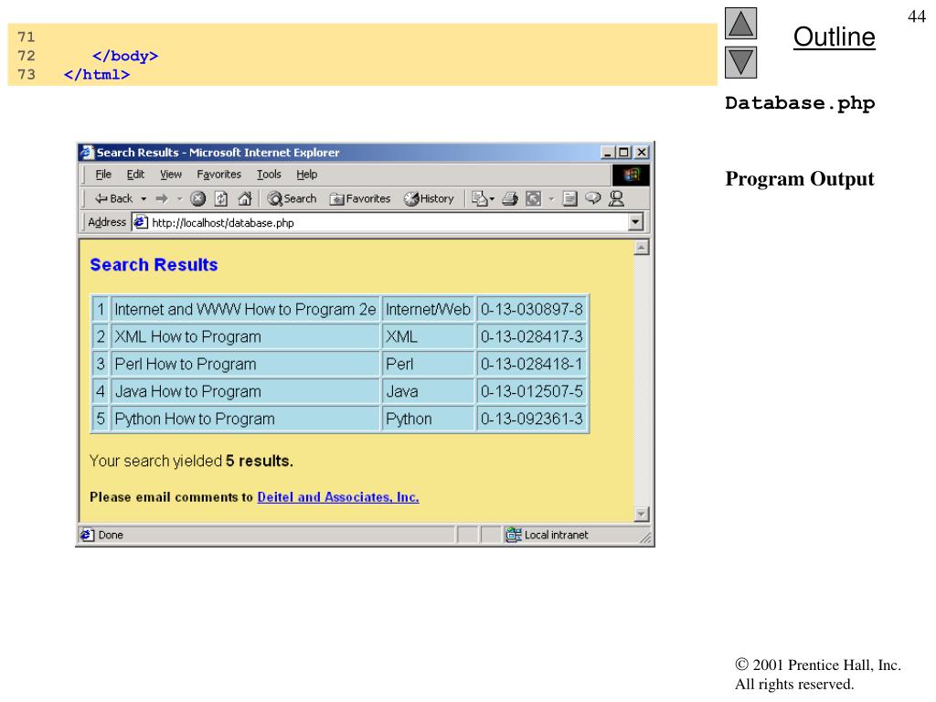Expand the address bar dropdown
This screenshot has width=936, height=702.
[x=635, y=223]
